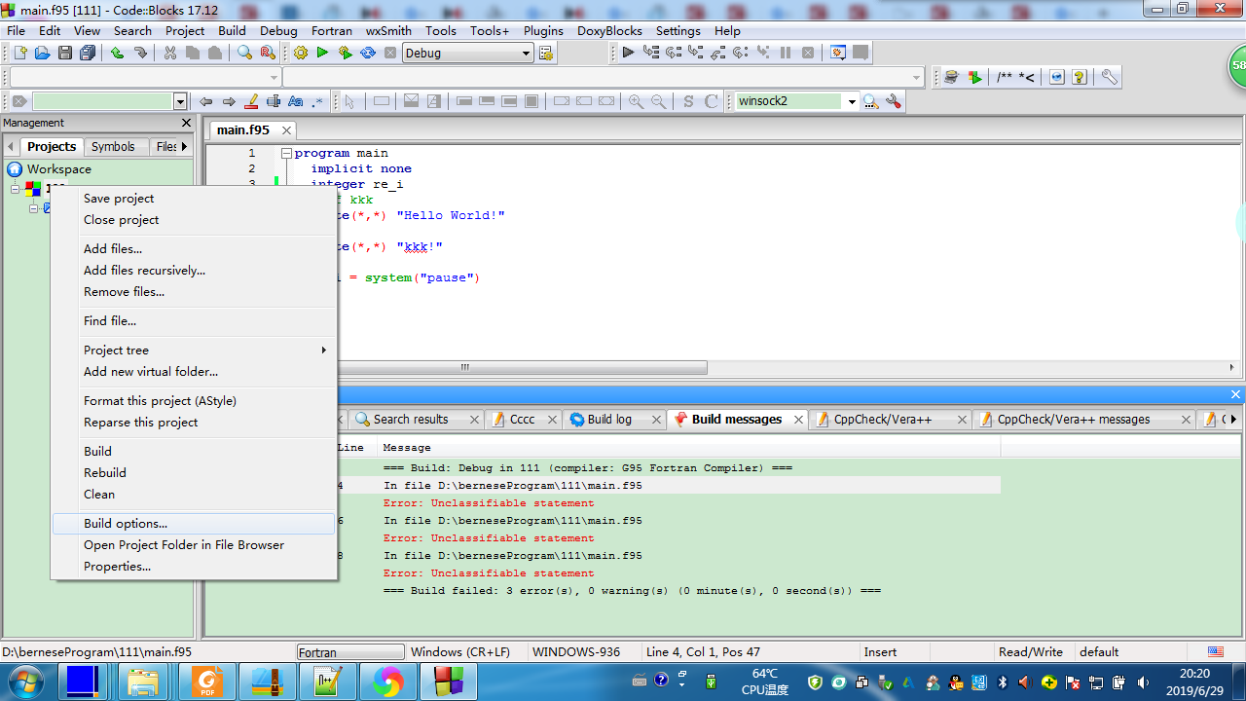Click the debugger Step into icon
This screenshot has height=701, width=1246.
tap(695, 53)
